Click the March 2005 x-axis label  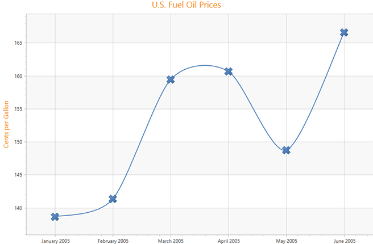point(171,241)
